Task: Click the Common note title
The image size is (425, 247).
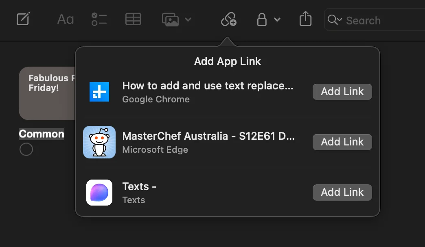Action: point(42,134)
